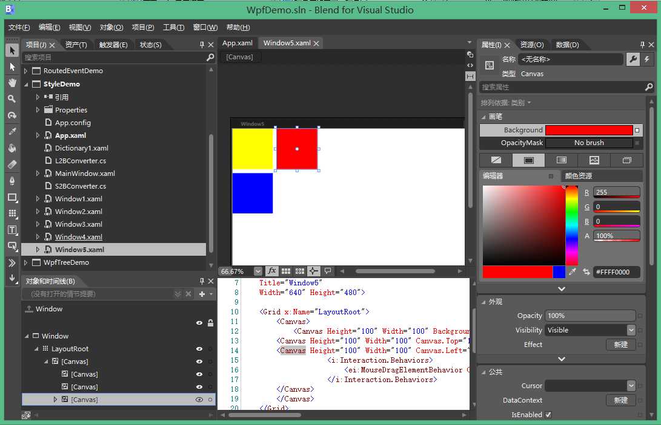Select the Pen tool

tap(12, 181)
